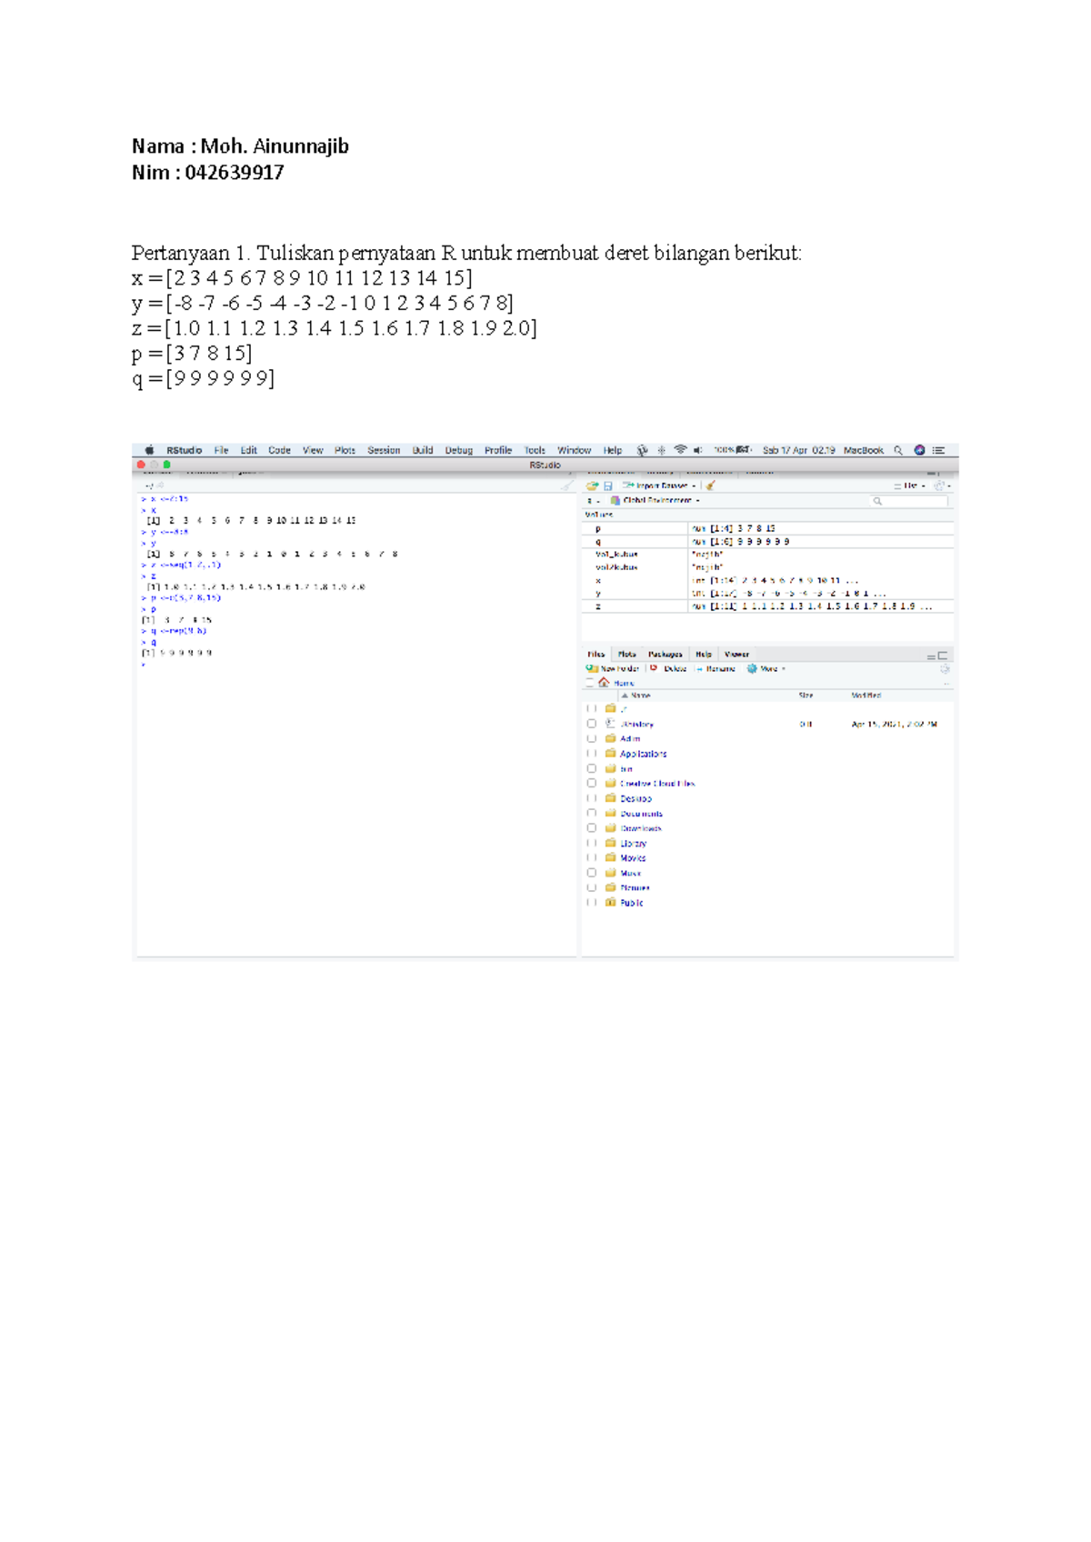Click the environment search field
This screenshot has height=1542, width=1091.
click(909, 500)
